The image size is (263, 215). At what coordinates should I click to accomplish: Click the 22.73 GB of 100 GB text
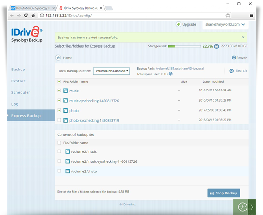[234, 46]
